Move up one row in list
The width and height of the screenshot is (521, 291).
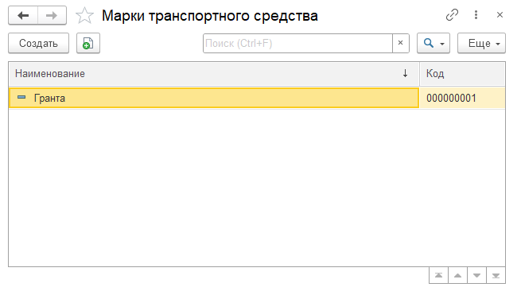[457, 275]
